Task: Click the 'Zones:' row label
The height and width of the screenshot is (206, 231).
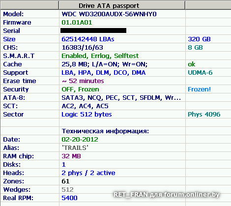Action: pyautogui.click(x=13, y=181)
